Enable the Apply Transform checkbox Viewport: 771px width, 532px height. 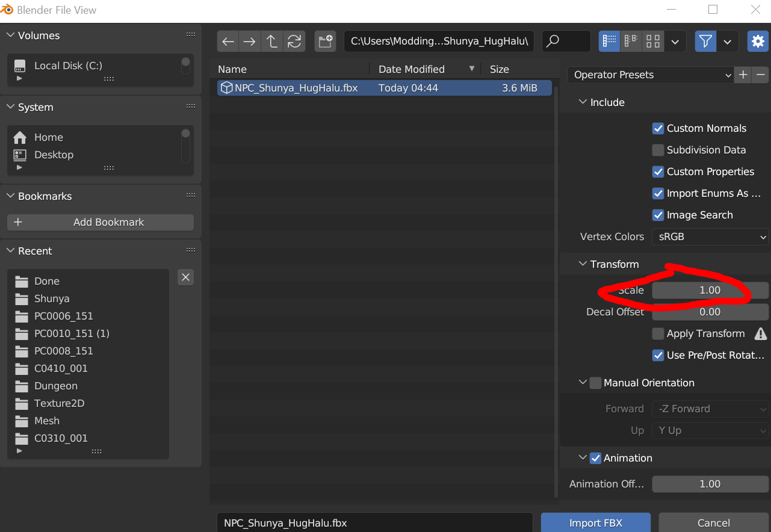pos(658,333)
